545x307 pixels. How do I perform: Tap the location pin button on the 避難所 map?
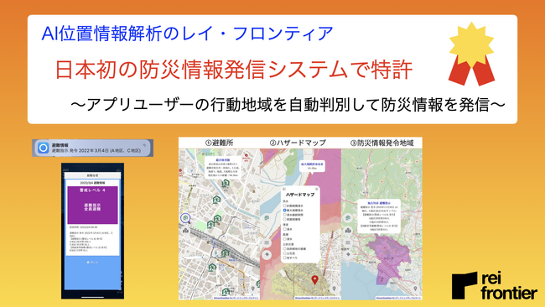click(x=253, y=289)
